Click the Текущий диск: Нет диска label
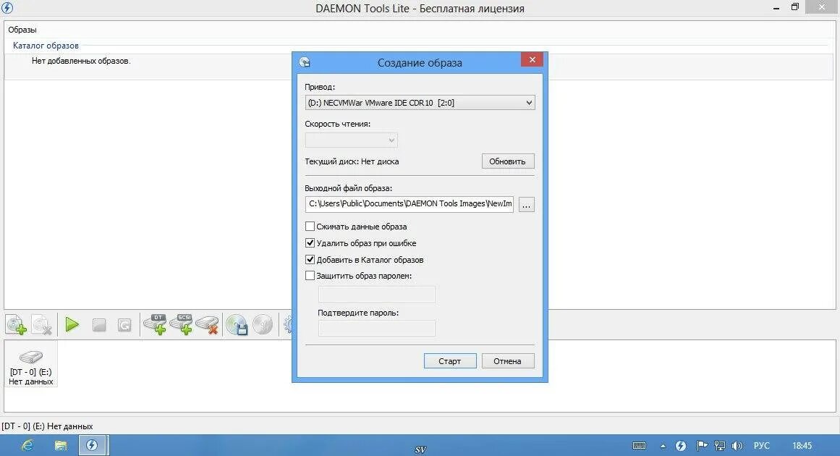The width and height of the screenshot is (840, 456). tap(352, 161)
